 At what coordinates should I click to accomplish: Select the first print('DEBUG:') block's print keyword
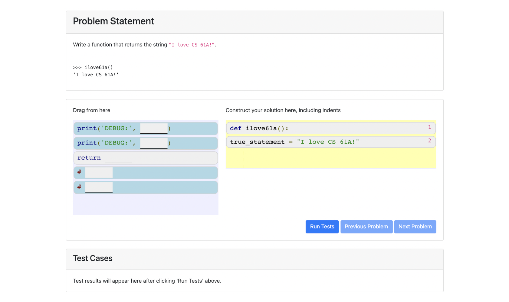tap(87, 129)
